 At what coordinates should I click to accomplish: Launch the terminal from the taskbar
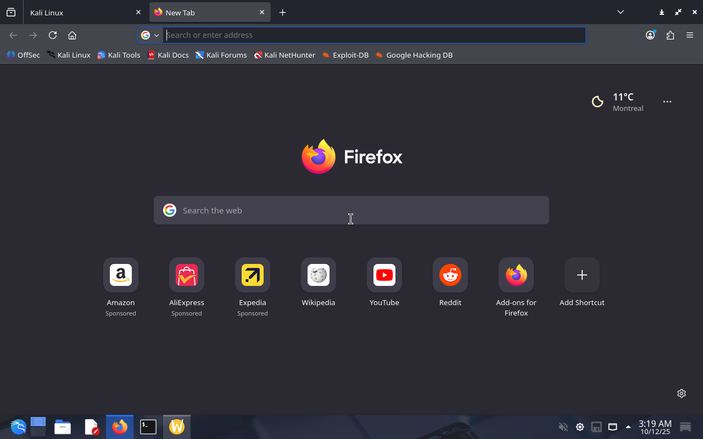click(148, 427)
